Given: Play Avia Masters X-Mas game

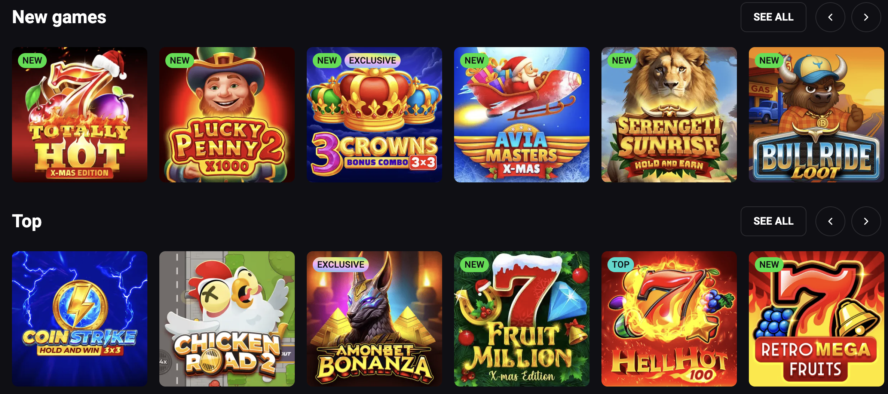Looking at the screenshot, I should tap(522, 115).
